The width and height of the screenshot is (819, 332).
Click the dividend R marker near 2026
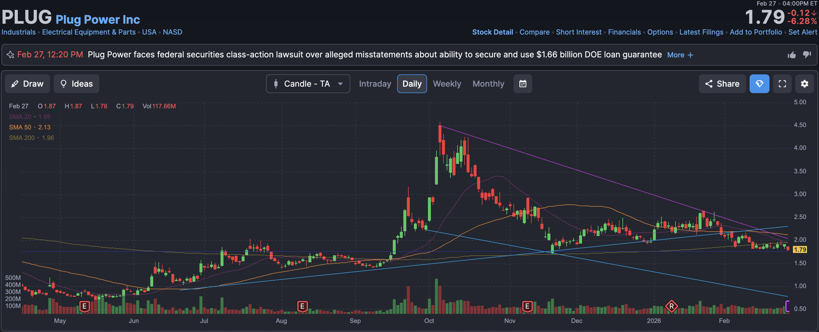tap(671, 306)
